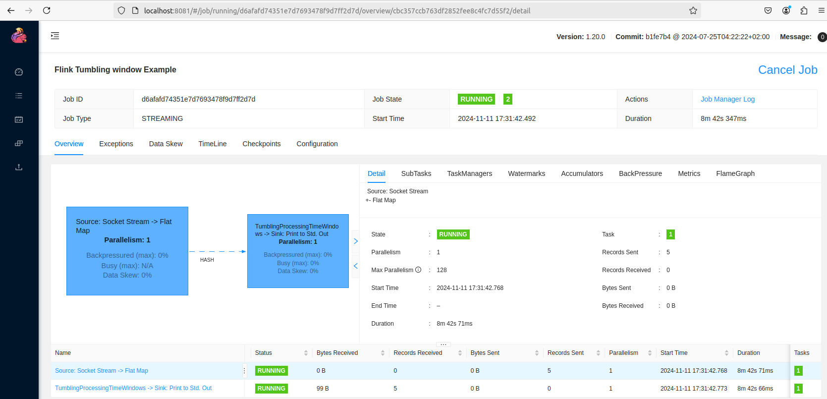Open the SubTasks detail tab
Screen dimensions: 827x399
click(416, 173)
